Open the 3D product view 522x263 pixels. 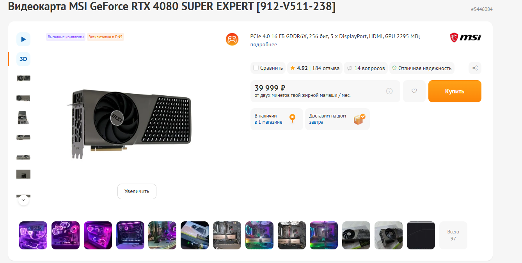pyautogui.click(x=23, y=59)
